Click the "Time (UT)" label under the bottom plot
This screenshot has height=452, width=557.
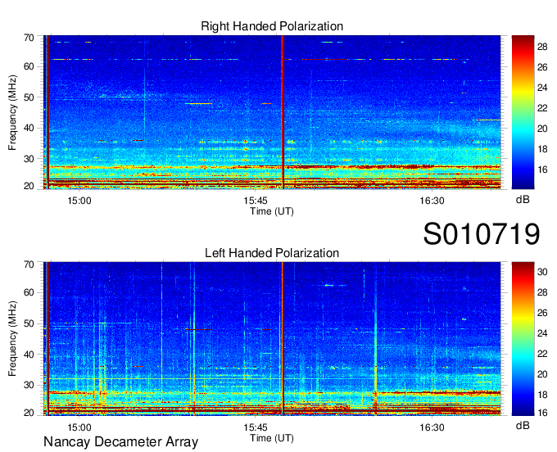click(272, 438)
